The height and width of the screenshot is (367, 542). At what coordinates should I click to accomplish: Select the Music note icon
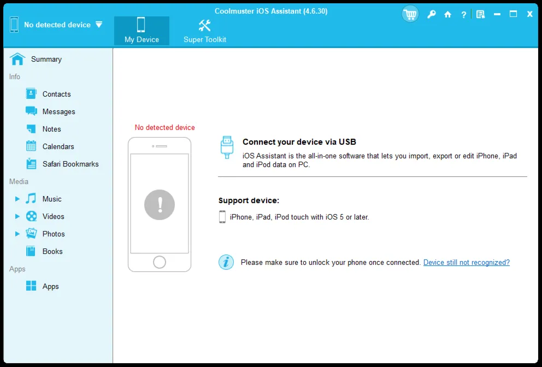click(31, 198)
